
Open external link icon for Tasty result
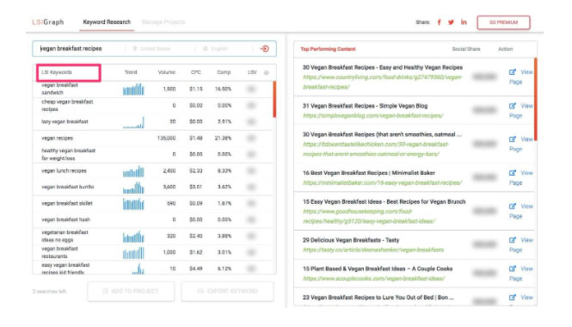(x=513, y=240)
